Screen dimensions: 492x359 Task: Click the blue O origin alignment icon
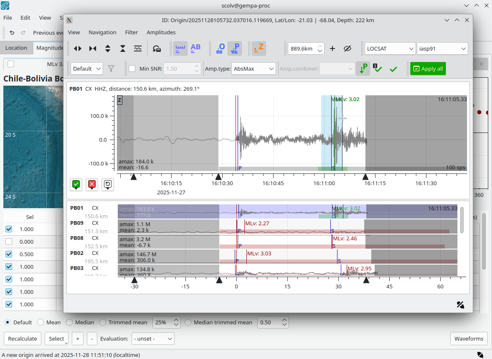(x=220, y=48)
